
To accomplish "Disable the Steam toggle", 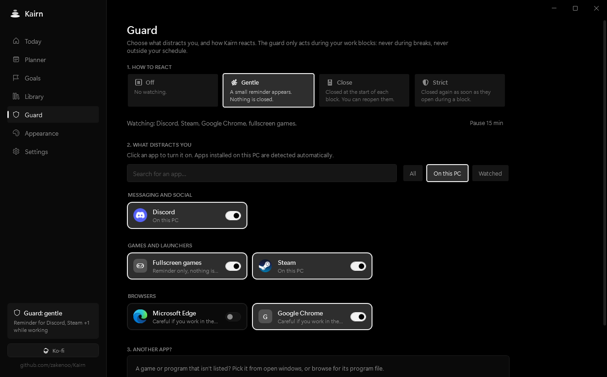I will pos(358,266).
